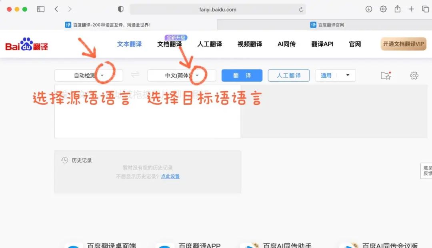Open Safari toolbar settings gear

pos(383,9)
